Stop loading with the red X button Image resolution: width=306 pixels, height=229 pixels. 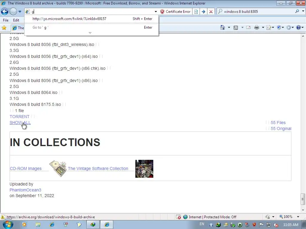(211, 12)
